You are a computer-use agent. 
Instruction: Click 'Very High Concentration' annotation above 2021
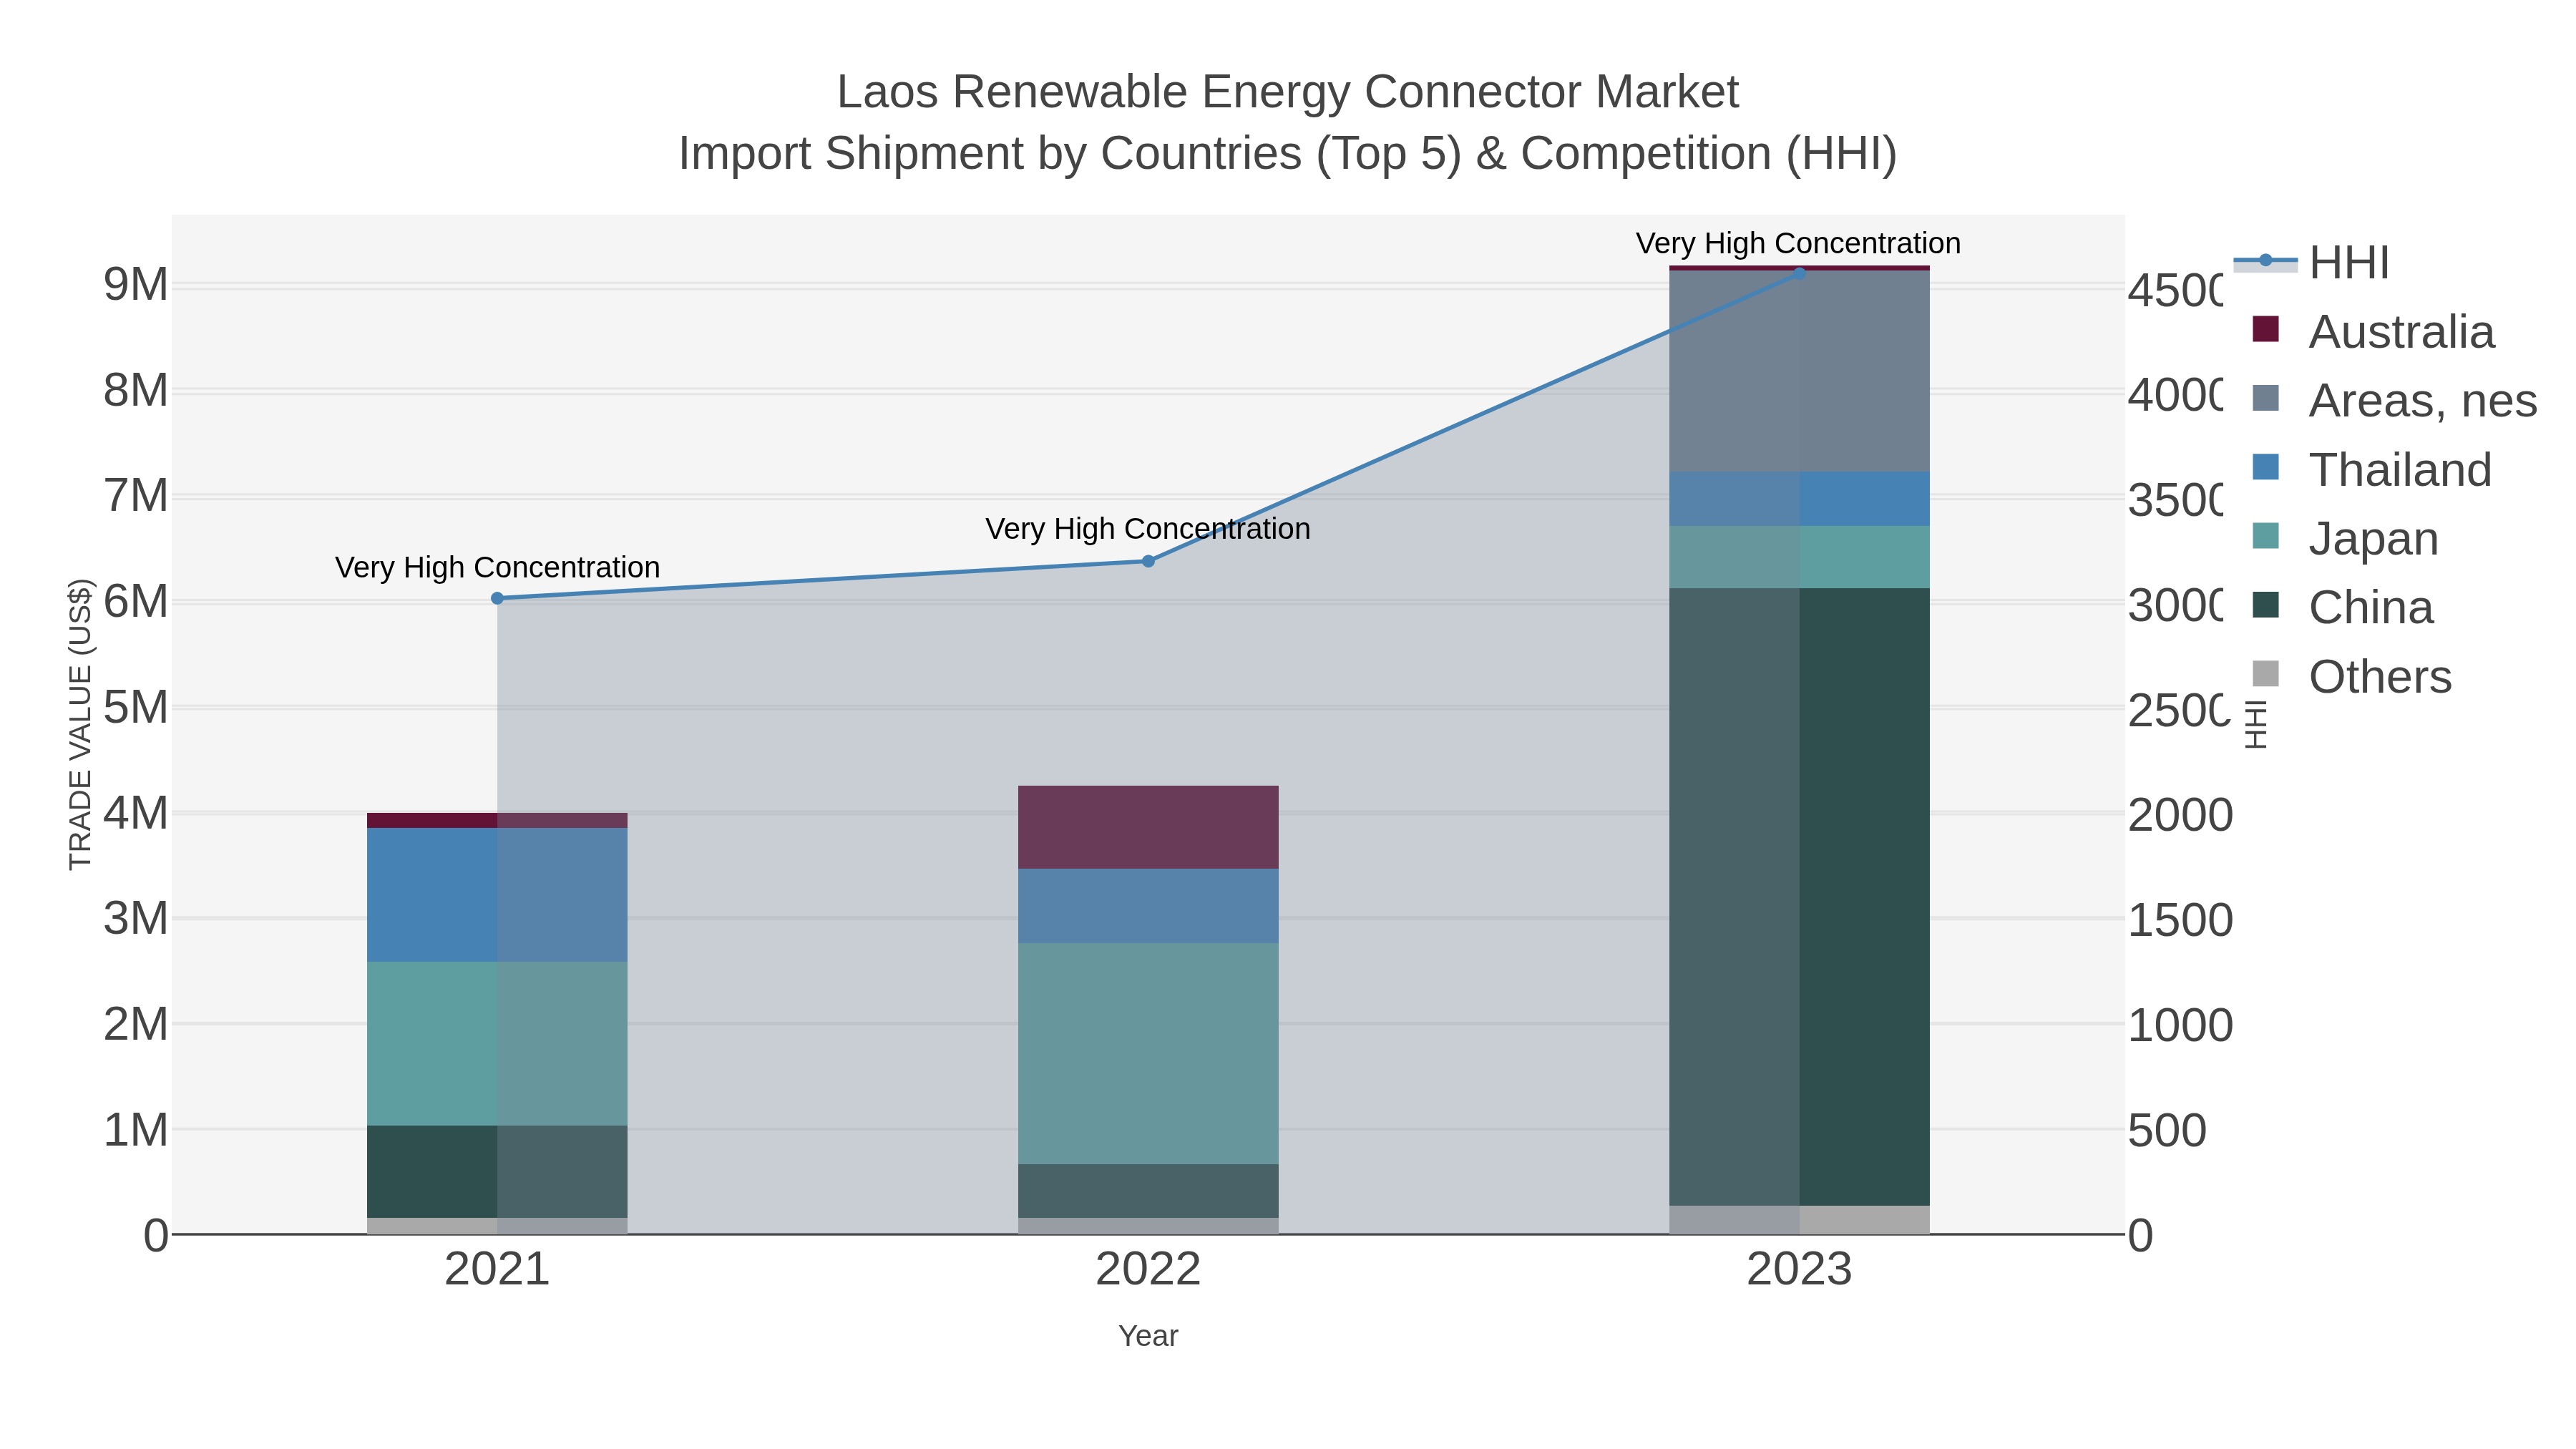(x=497, y=567)
